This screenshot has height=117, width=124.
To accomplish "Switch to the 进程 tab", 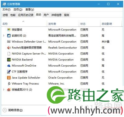I will click(x=5, y=15).
